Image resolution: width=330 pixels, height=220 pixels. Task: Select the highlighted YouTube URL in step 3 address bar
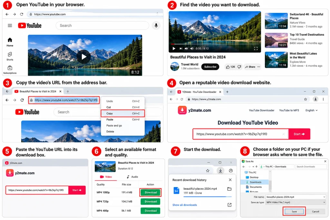(66, 100)
